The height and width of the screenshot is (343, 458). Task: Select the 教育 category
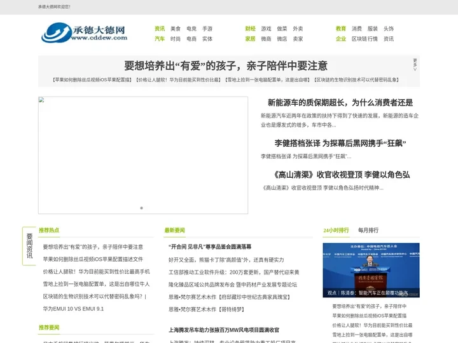pyautogui.click(x=341, y=29)
